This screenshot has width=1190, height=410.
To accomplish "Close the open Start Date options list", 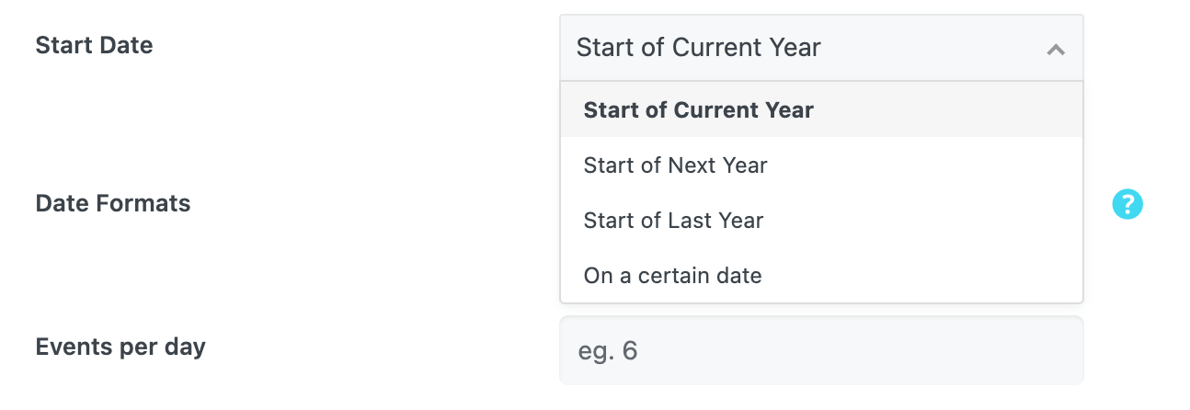I will 1056,50.
